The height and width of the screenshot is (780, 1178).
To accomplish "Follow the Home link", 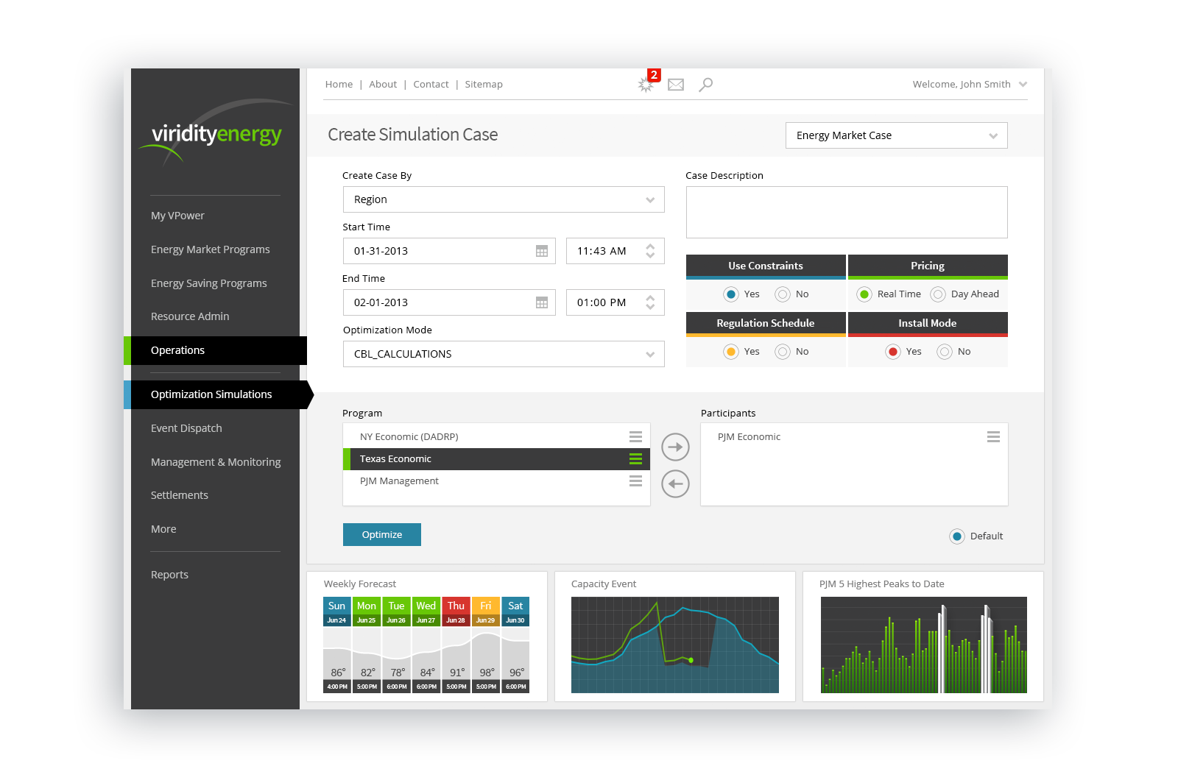I will pos(339,85).
